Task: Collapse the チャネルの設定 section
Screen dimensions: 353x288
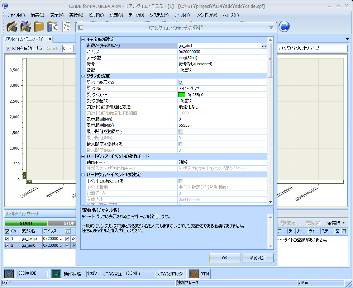Action: [83, 39]
